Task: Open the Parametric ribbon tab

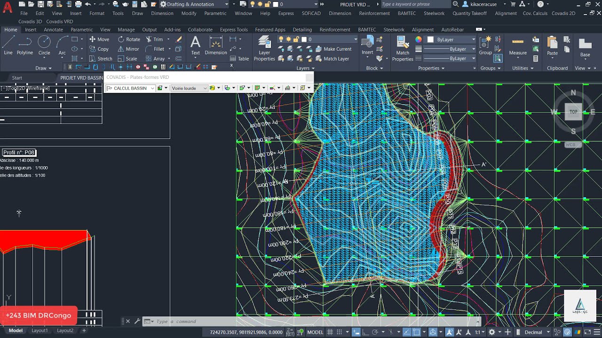Action: 82,30
